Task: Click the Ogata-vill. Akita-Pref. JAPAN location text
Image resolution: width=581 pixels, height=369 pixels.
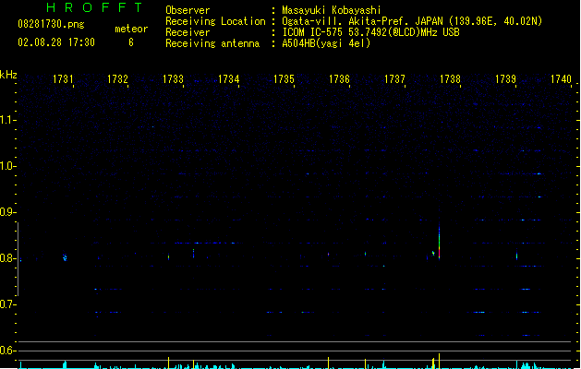Action: pyautogui.click(x=412, y=21)
